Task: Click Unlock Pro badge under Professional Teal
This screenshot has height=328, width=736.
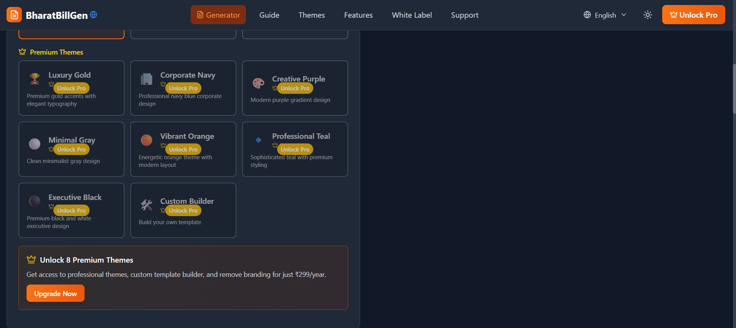Action: tap(295, 149)
